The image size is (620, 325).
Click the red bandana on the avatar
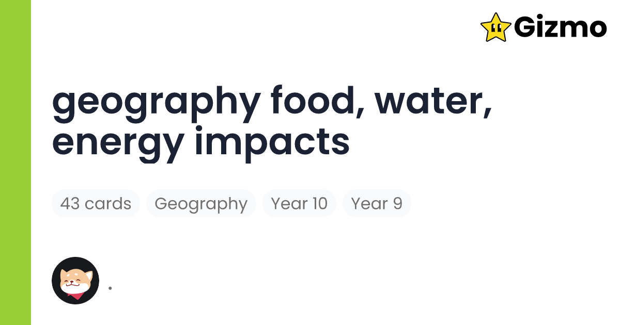coord(75,296)
